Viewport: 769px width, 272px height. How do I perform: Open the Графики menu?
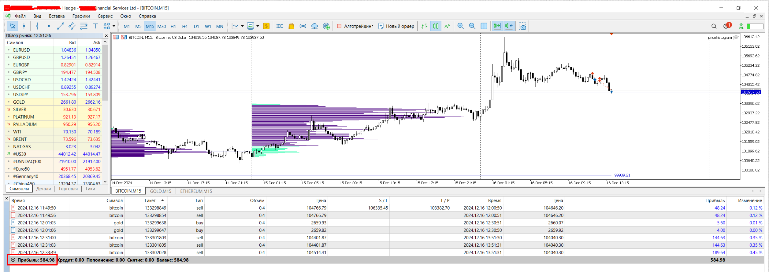[81, 16]
